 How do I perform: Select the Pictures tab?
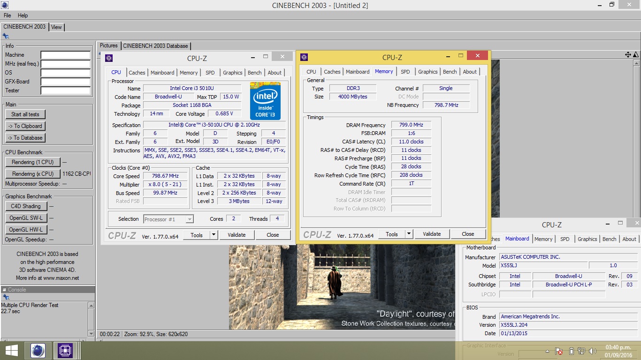(109, 45)
